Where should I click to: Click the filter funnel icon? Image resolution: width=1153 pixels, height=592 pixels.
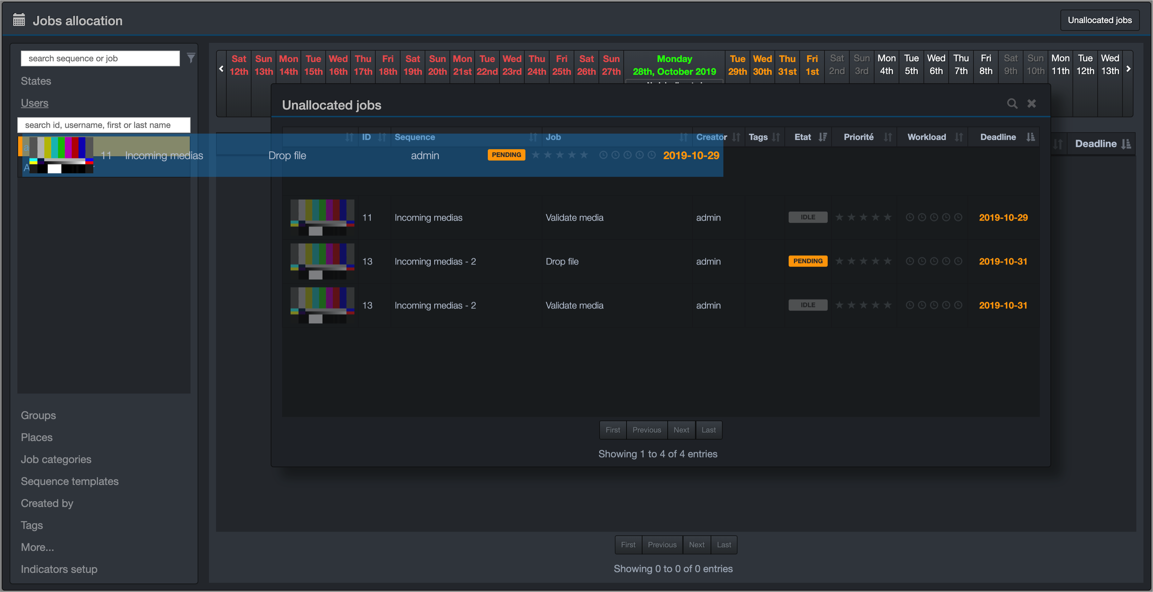[x=191, y=58]
